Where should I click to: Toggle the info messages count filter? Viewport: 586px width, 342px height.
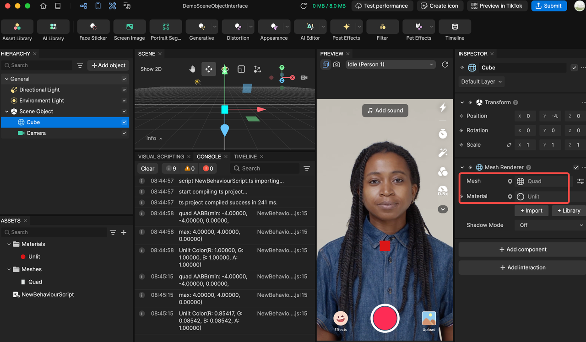click(171, 169)
